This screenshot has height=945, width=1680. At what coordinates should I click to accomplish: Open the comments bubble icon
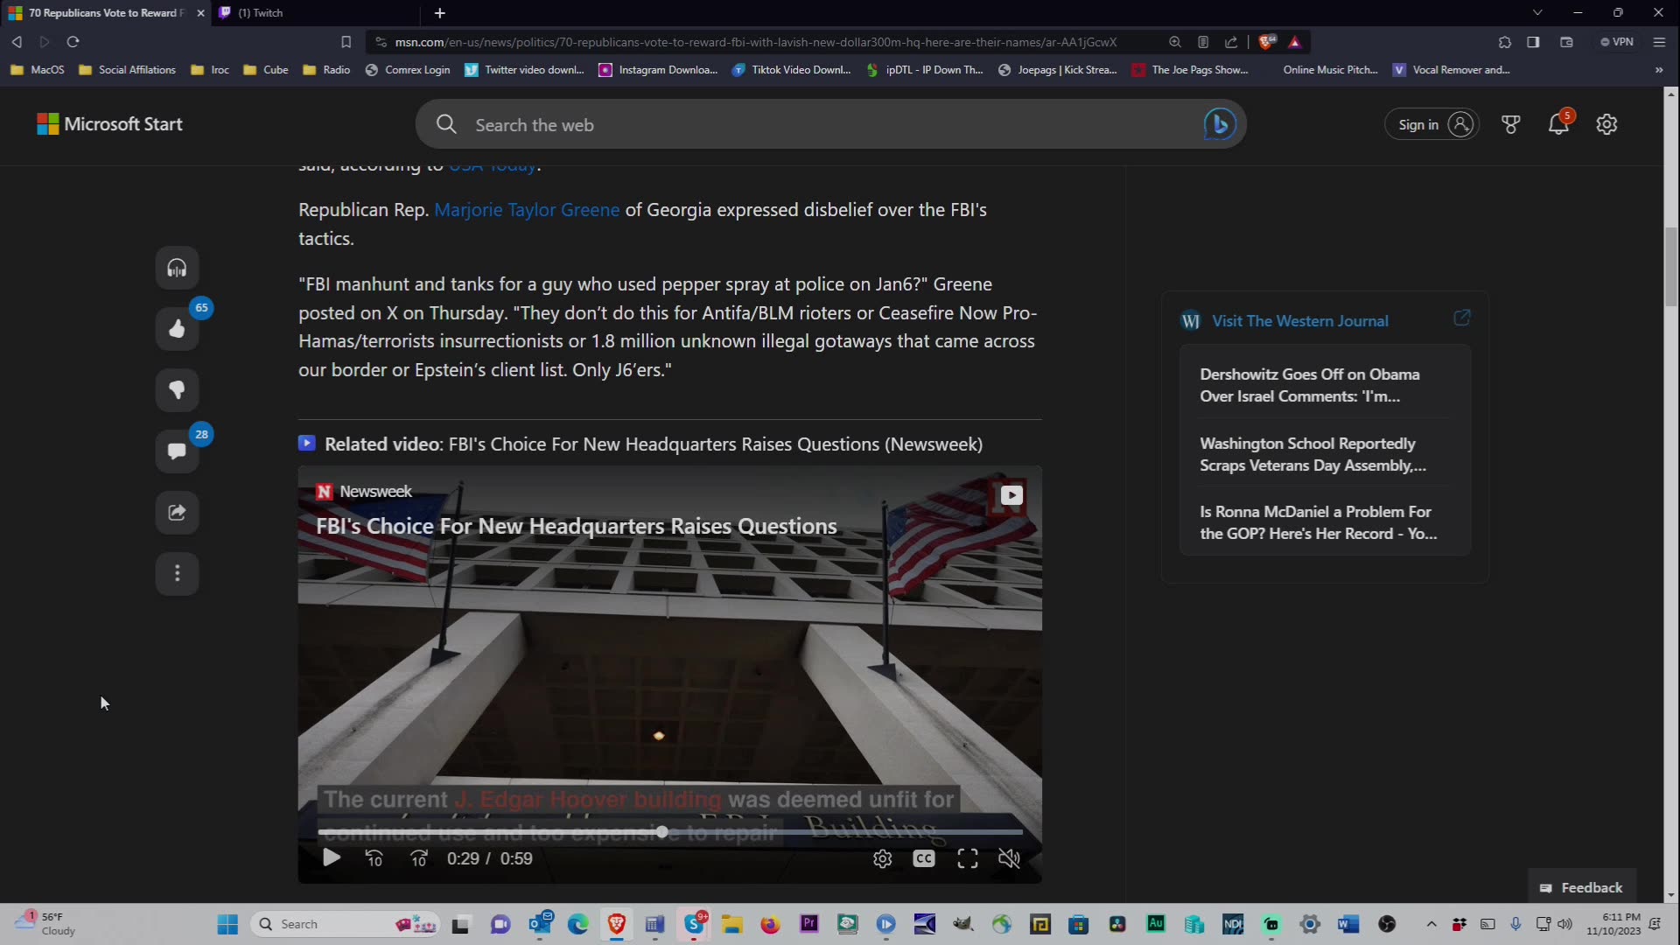click(177, 451)
